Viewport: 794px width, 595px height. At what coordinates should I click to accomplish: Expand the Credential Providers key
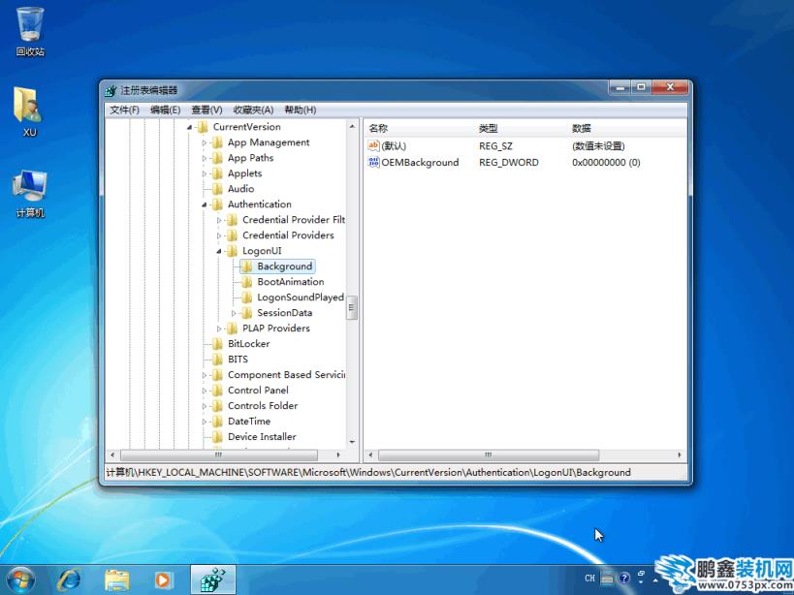pos(219,235)
